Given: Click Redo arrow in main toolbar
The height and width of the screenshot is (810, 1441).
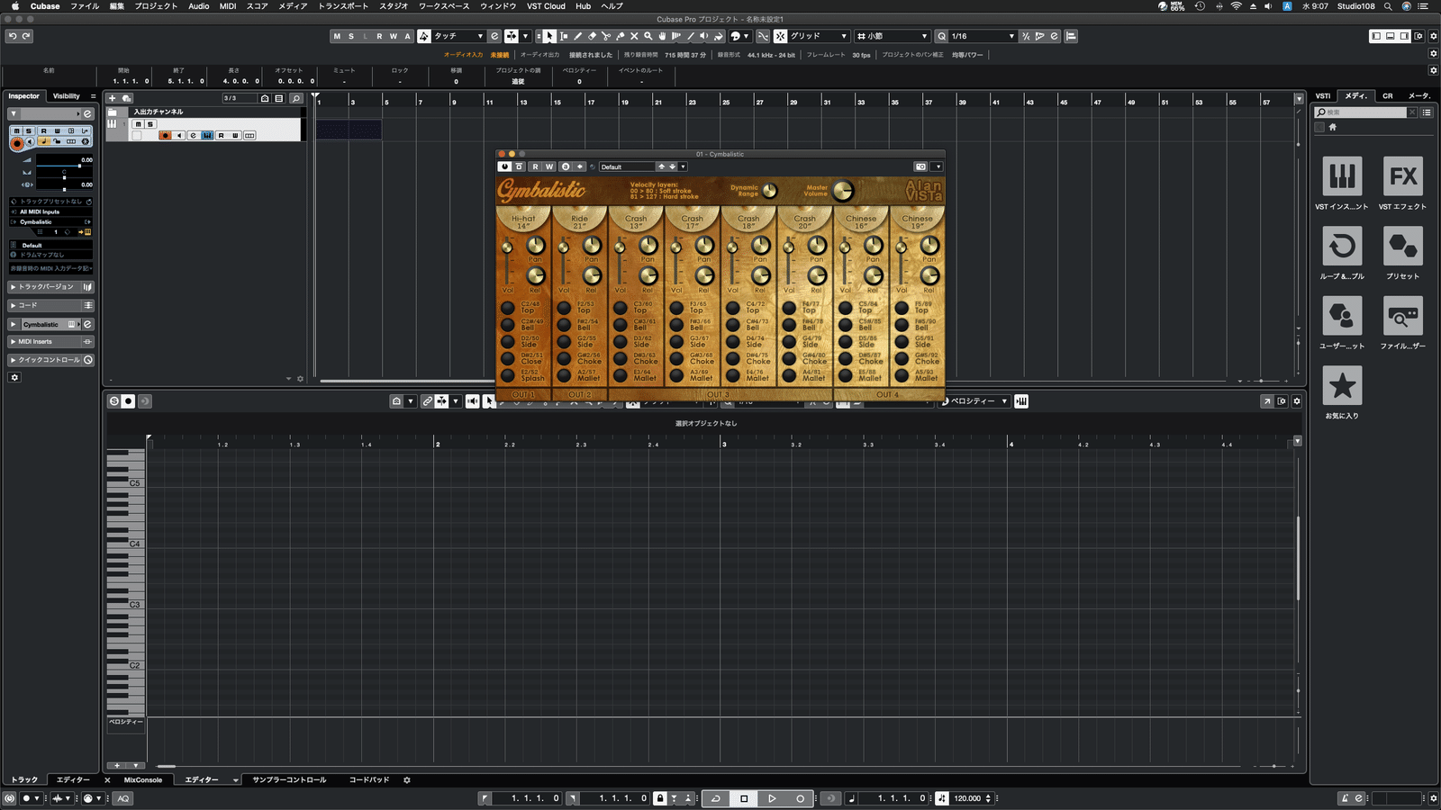Looking at the screenshot, I should point(26,36).
